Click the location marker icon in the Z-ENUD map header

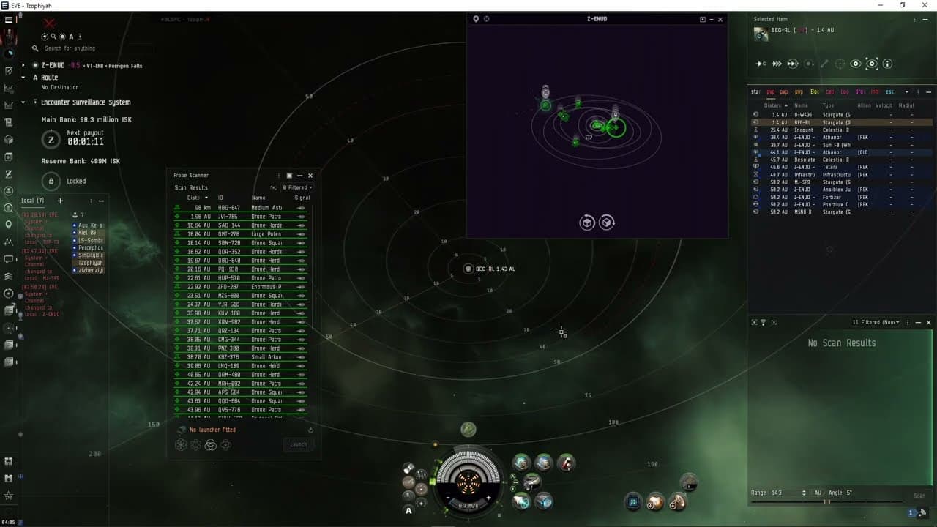pyautogui.click(x=476, y=19)
